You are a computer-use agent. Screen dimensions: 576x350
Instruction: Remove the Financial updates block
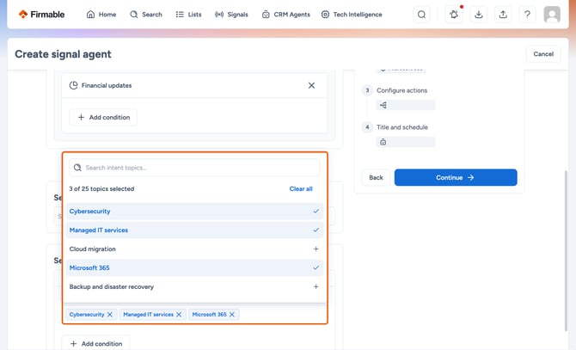coord(311,85)
